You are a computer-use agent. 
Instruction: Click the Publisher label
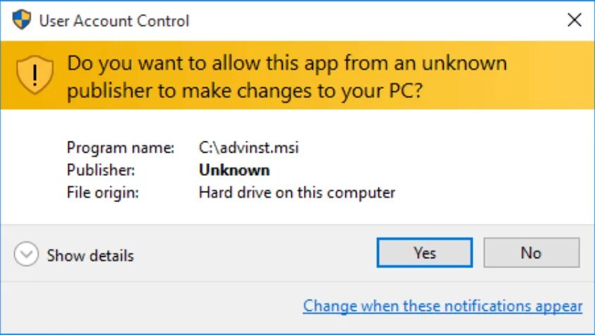(101, 170)
